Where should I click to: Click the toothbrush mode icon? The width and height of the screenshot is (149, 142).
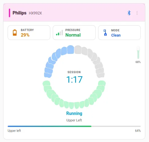pos(105,33)
